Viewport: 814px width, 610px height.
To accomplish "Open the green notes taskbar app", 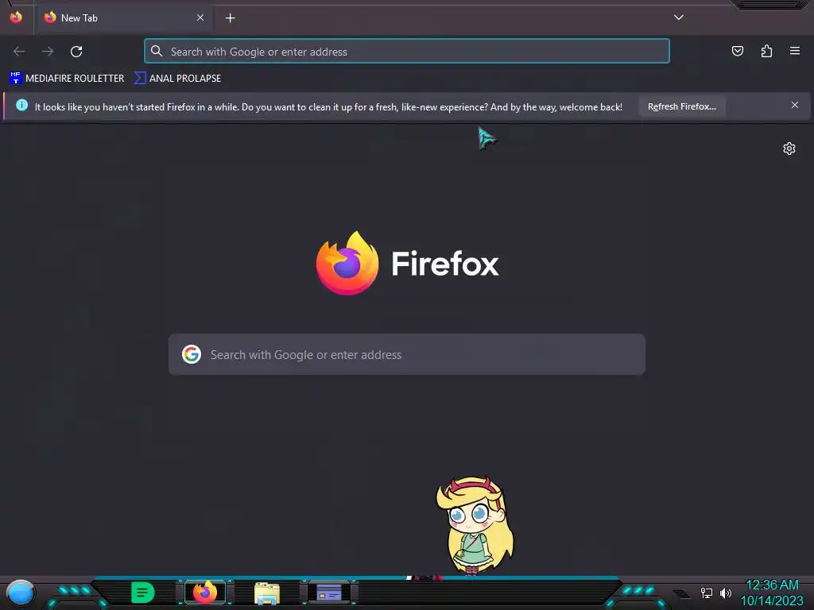I will 143,593.
